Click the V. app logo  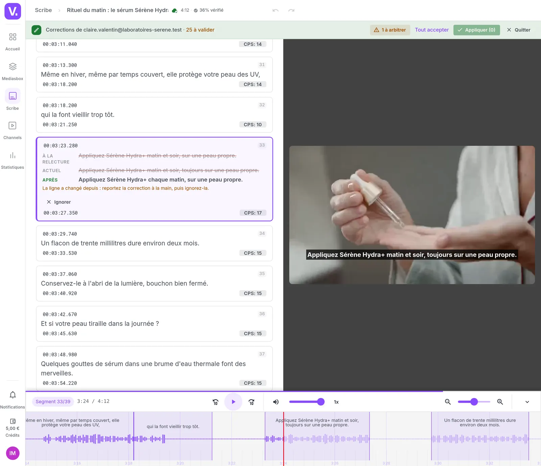point(13,11)
